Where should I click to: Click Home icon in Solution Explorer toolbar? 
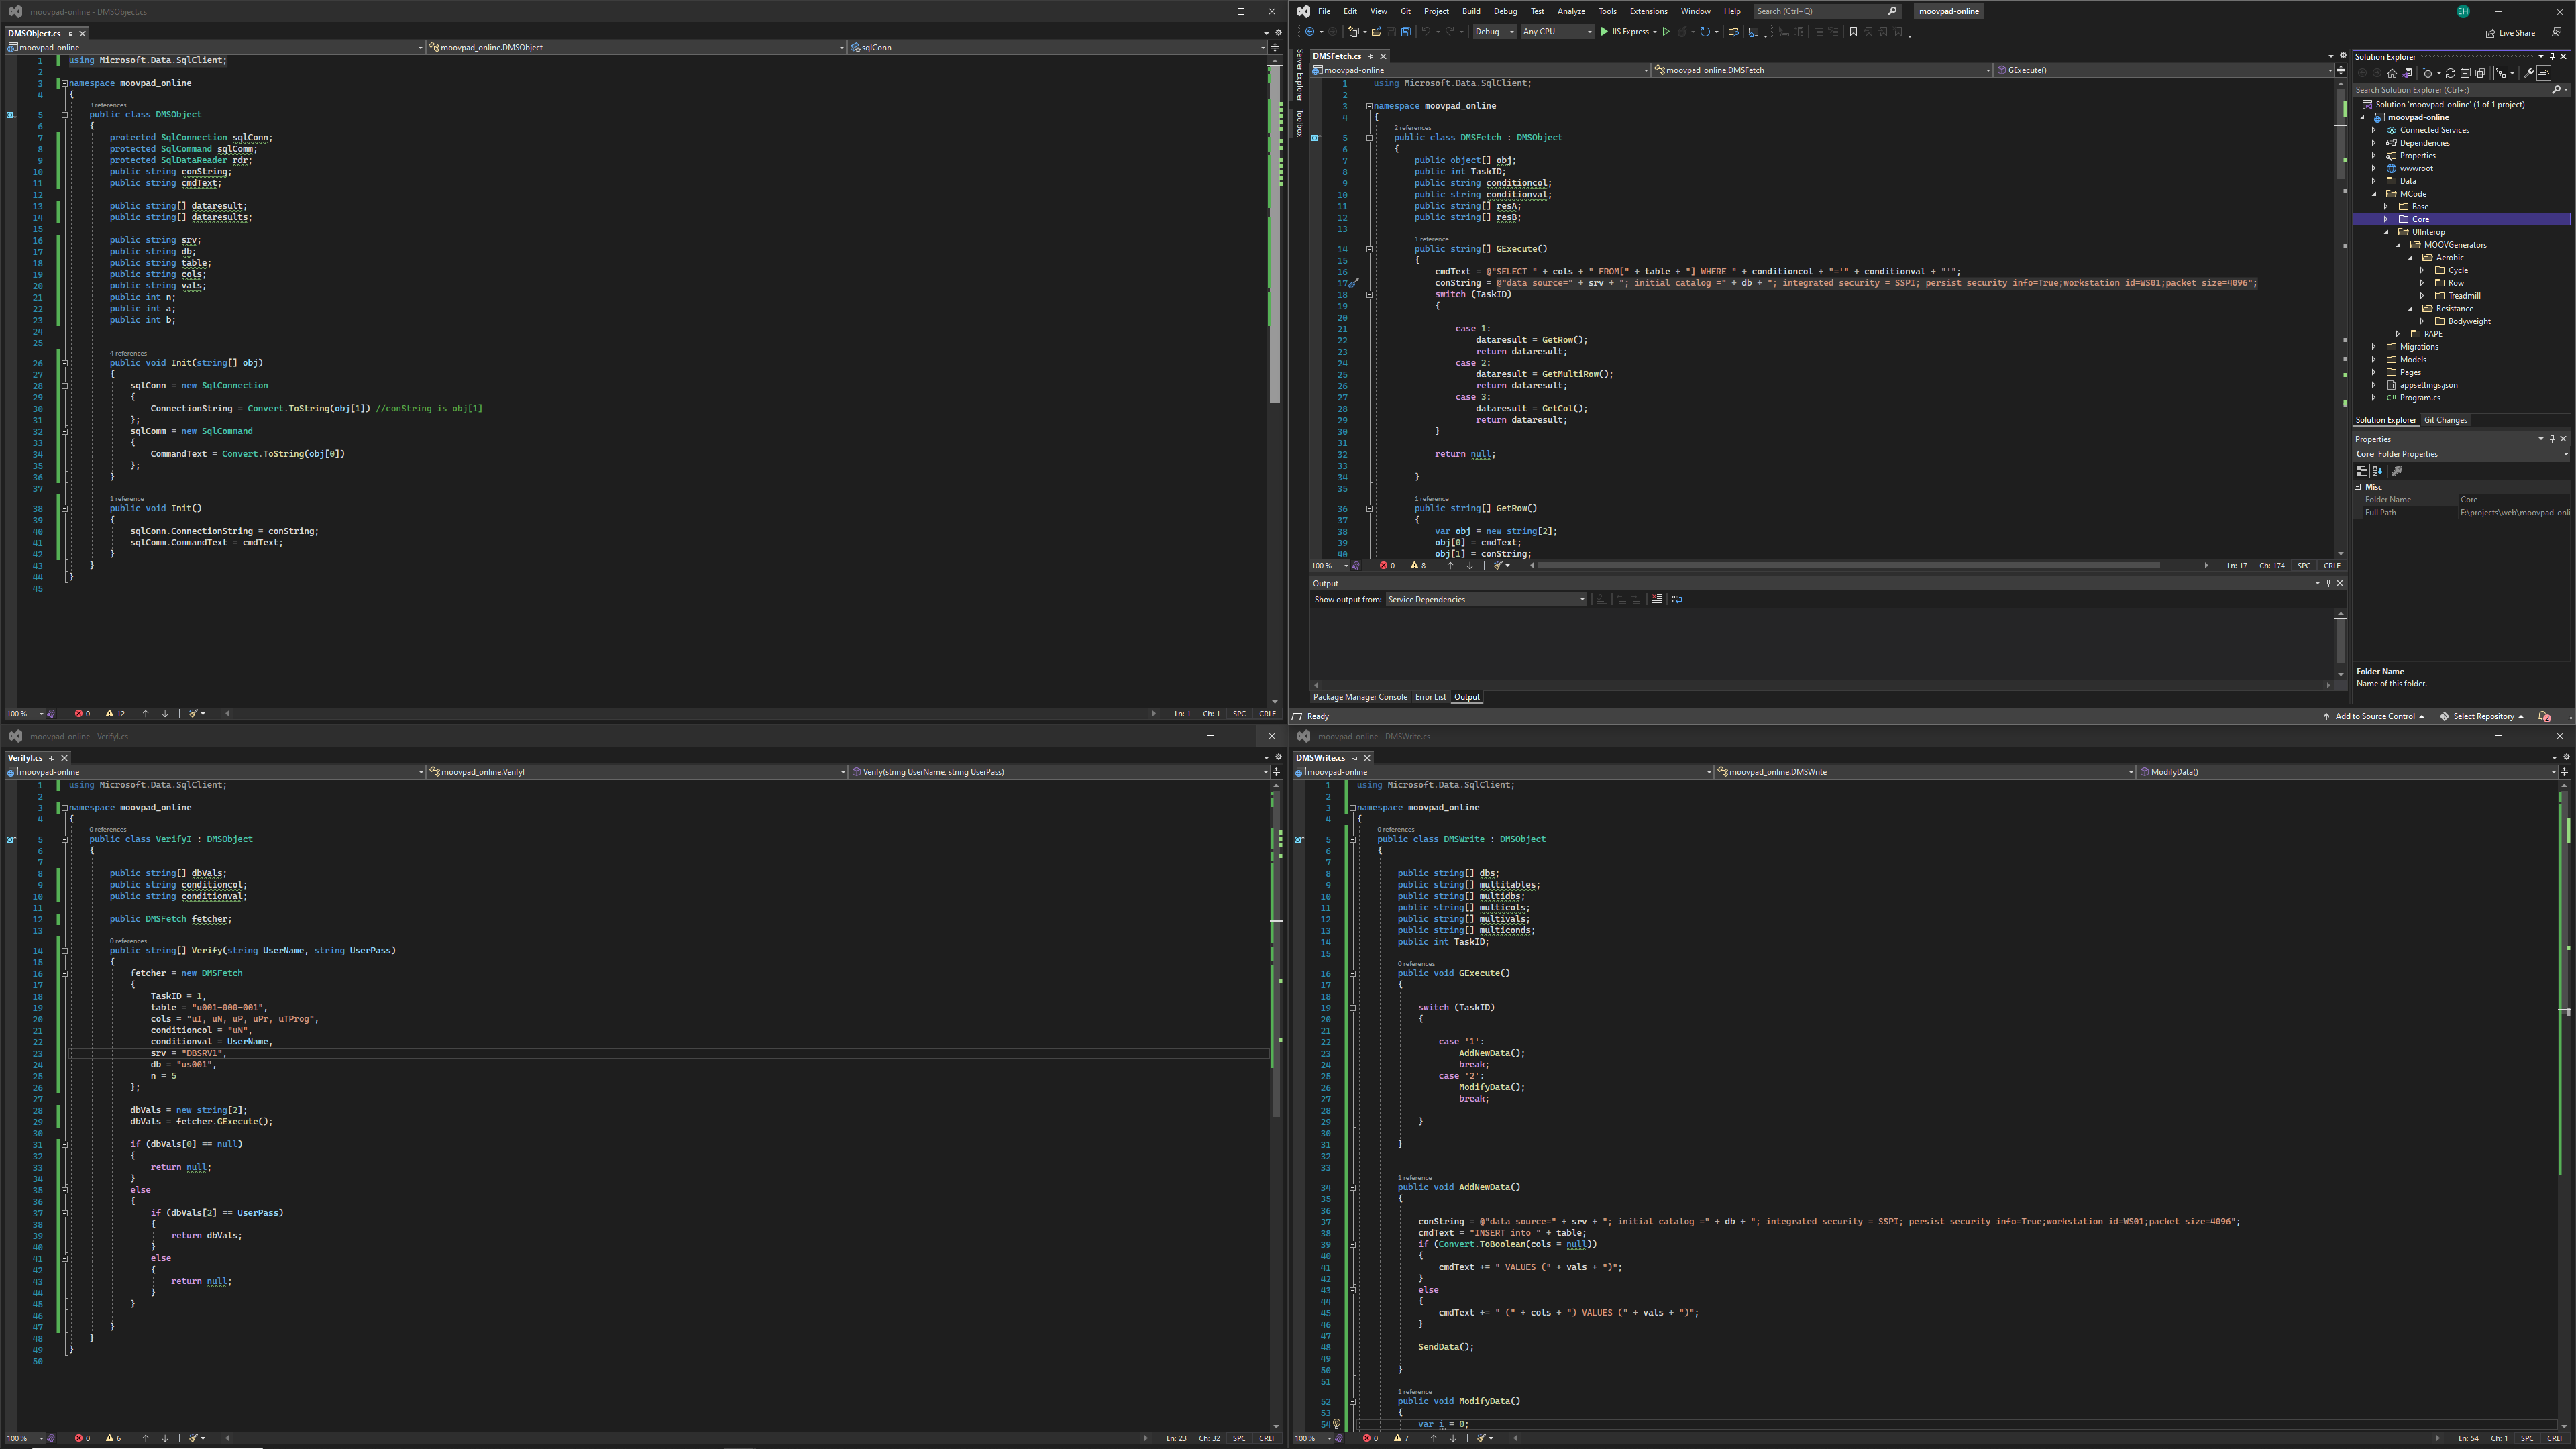[2392, 73]
